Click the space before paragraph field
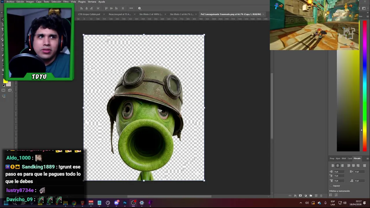Image resolution: width=370 pixels, height=208 pixels. [x=338, y=181]
